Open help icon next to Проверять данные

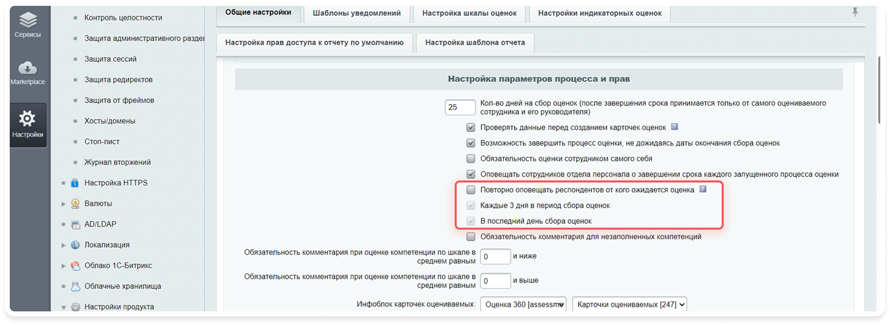pos(675,126)
